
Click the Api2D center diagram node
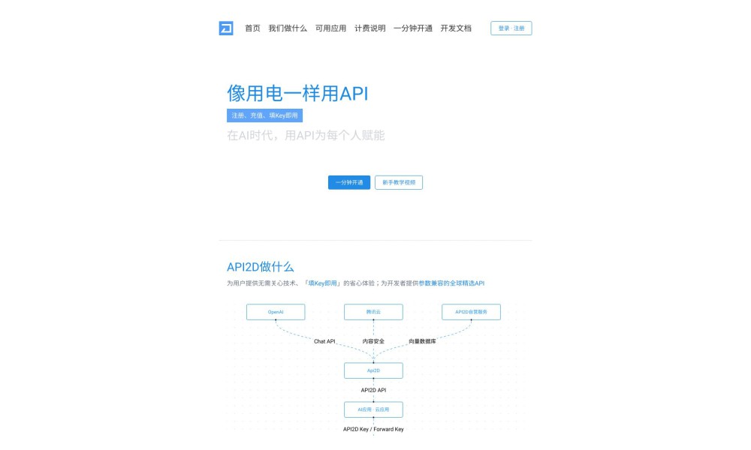tap(373, 370)
